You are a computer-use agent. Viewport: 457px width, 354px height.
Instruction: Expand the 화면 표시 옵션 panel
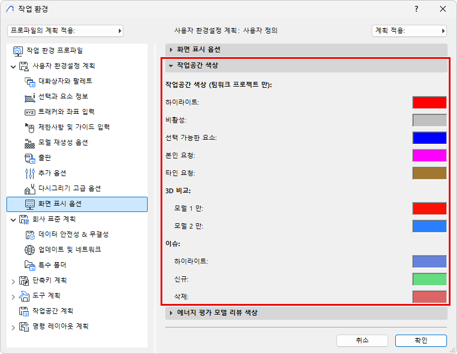[x=306, y=49]
